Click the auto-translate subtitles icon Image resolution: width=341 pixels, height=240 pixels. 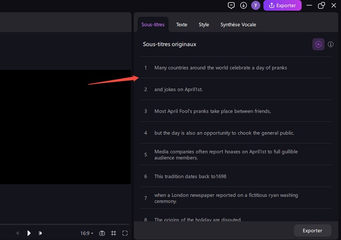318,44
